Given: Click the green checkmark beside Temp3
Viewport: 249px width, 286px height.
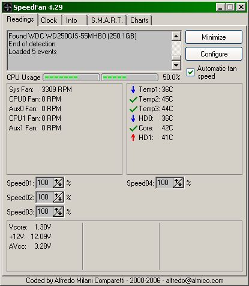Looking at the screenshot, I should (x=133, y=109).
